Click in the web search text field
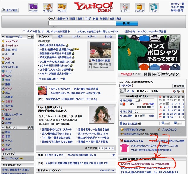188x174 pixels. [x=82, y=23]
